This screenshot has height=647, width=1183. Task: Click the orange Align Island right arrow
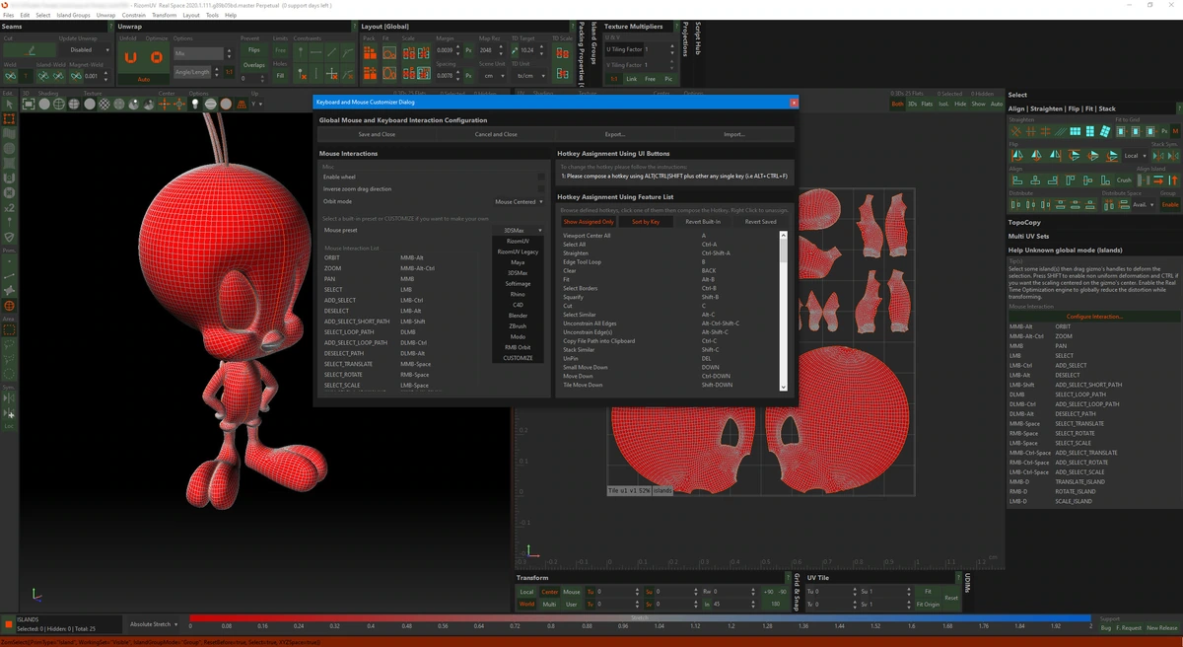[1160, 180]
